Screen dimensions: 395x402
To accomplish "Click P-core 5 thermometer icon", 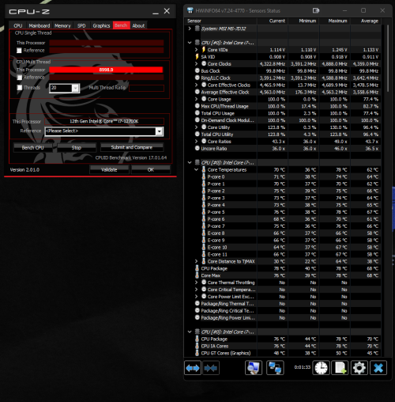I will 204,212.
